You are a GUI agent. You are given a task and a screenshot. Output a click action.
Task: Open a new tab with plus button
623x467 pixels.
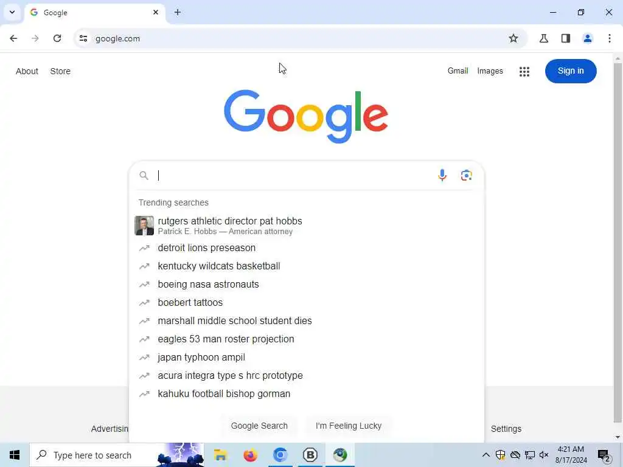pos(178,12)
